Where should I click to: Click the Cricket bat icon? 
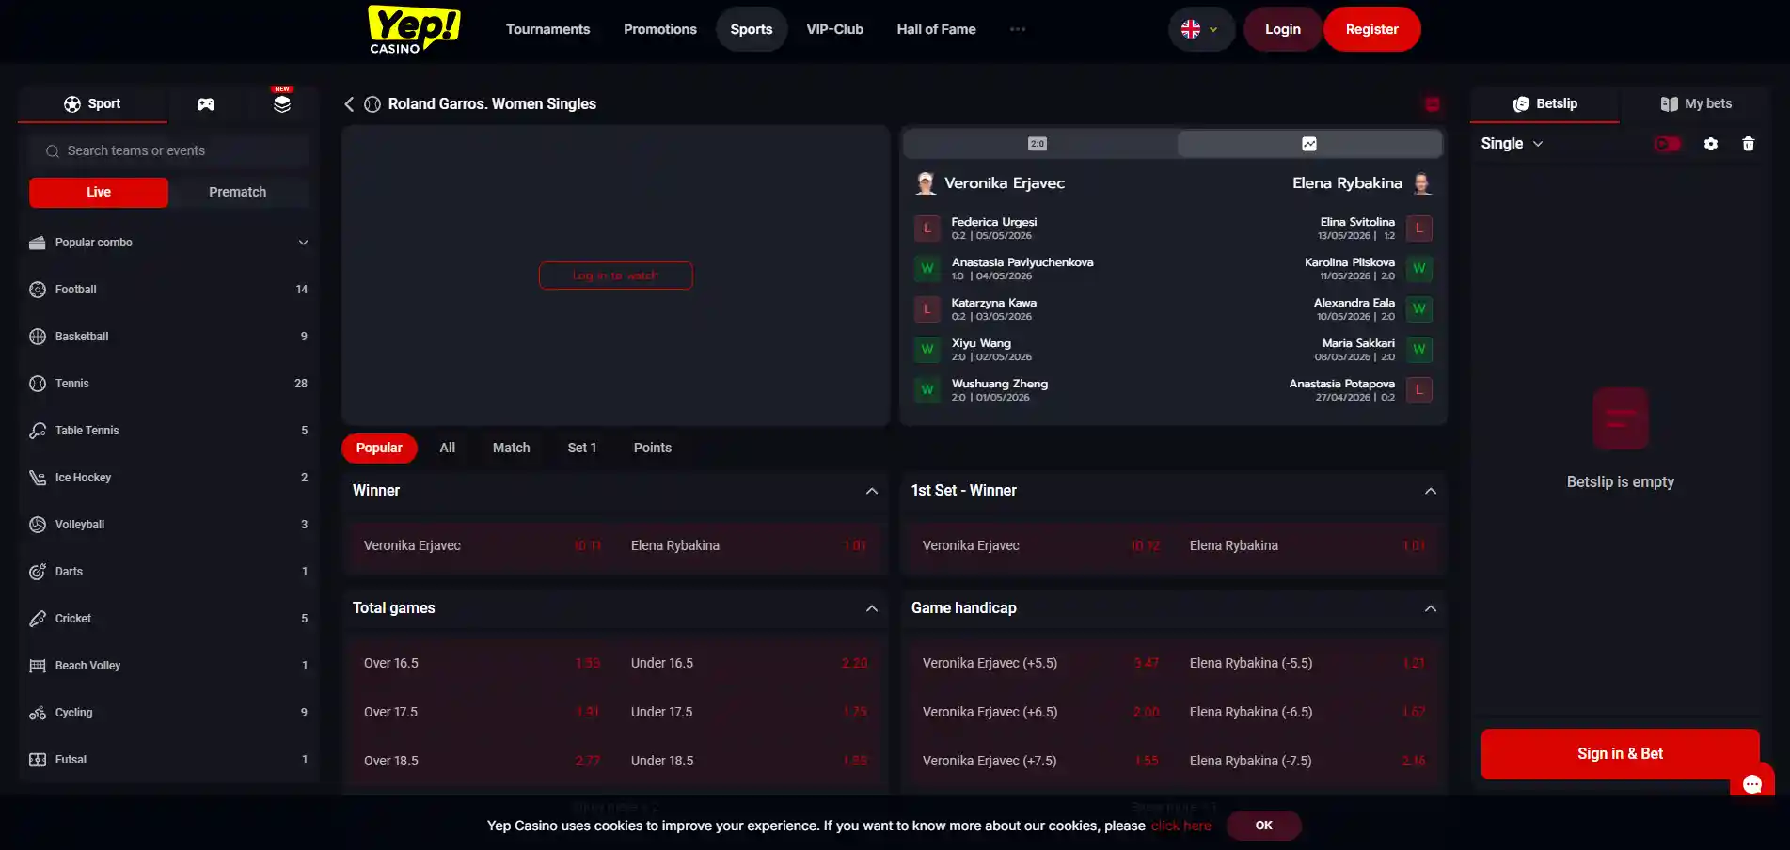tap(38, 619)
